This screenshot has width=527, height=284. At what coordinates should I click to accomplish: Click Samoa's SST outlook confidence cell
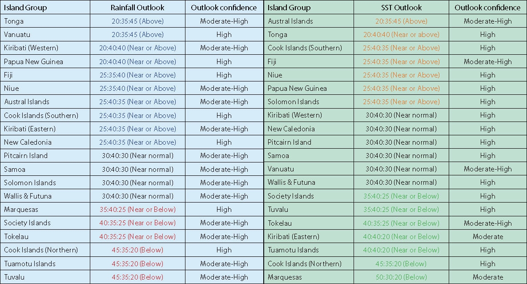click(x=487, y=155)
